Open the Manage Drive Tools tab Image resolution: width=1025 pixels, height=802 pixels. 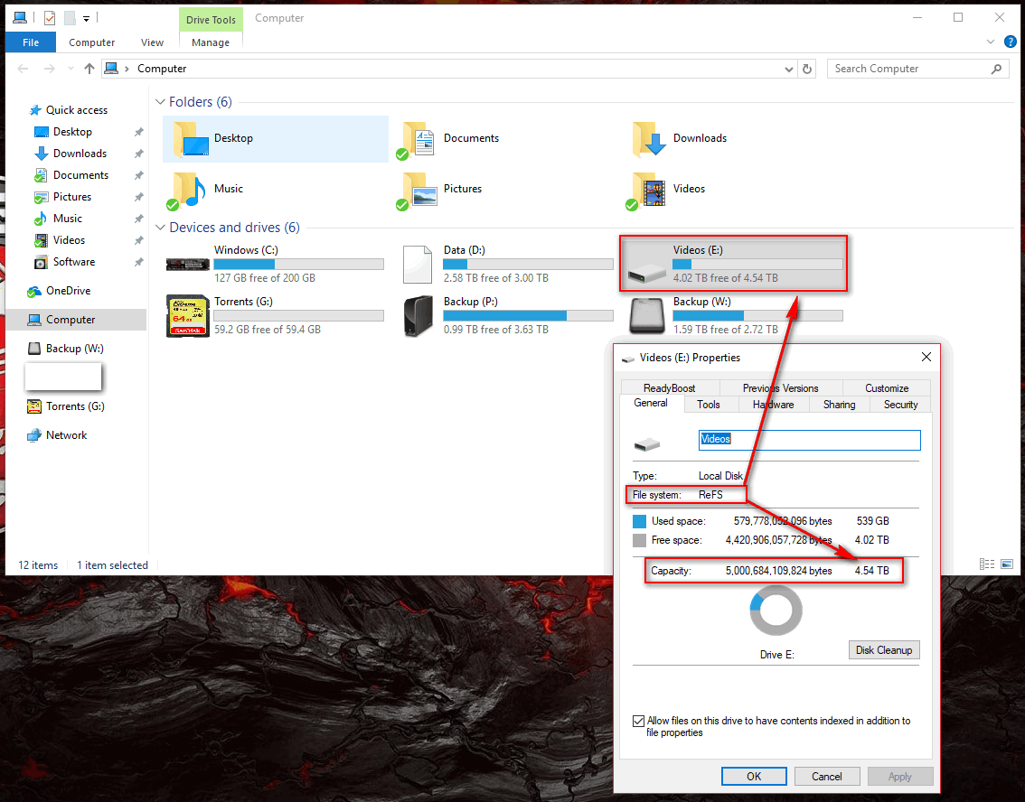(x=211, y=42)
